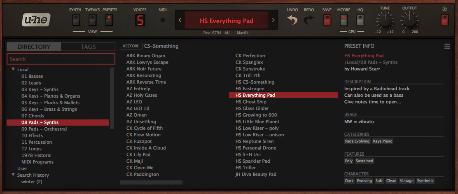
Task: Toggle the HQ CPU switch
Action: 360,20
